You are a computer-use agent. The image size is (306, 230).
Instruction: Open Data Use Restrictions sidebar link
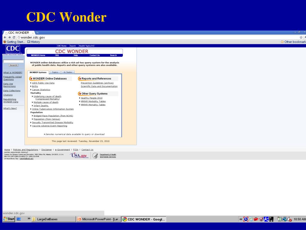[9, 85]
